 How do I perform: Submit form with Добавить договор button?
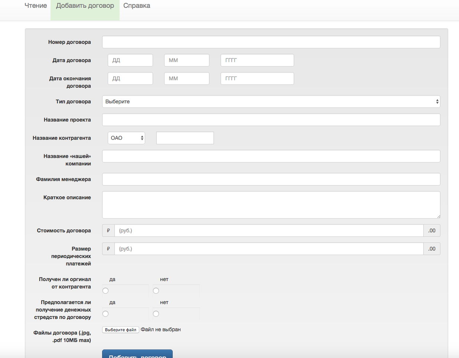(x=137, y=354)
